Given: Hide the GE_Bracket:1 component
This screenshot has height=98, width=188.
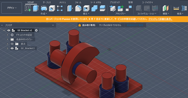Looking at the screenshot, I should [12, 48].
